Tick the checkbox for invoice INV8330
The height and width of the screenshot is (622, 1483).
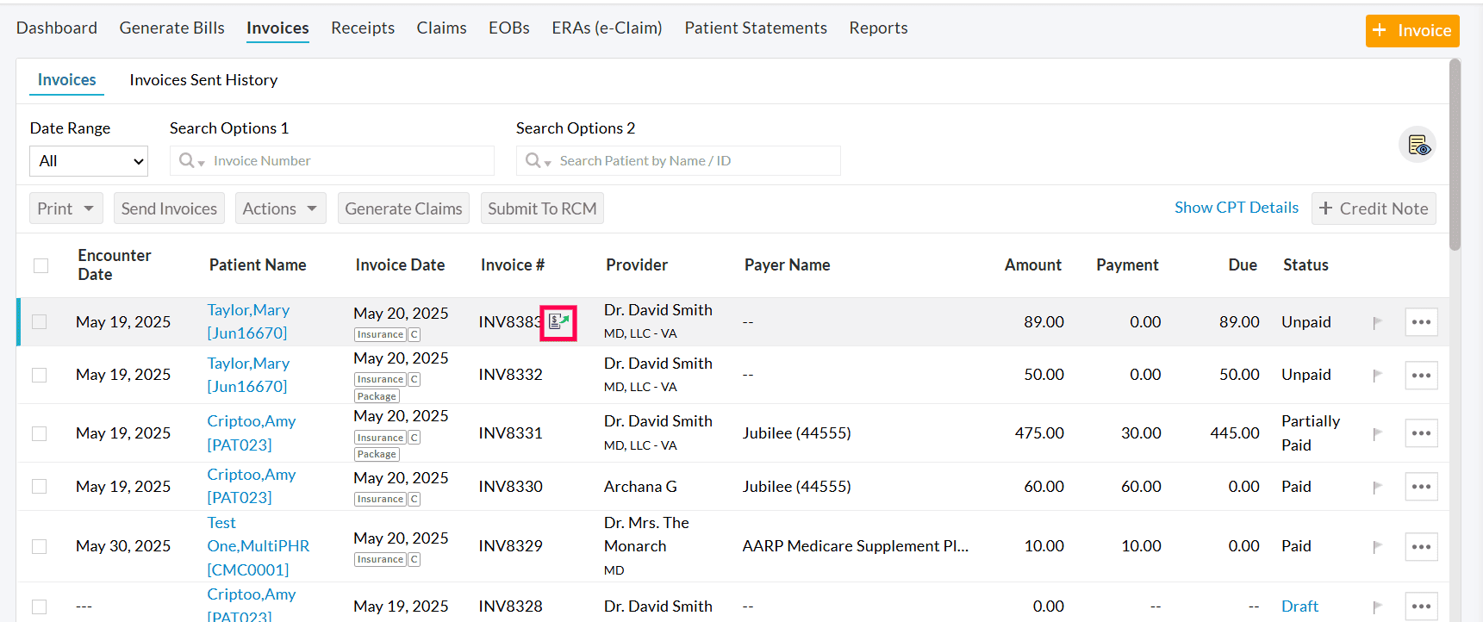point(40,487)
